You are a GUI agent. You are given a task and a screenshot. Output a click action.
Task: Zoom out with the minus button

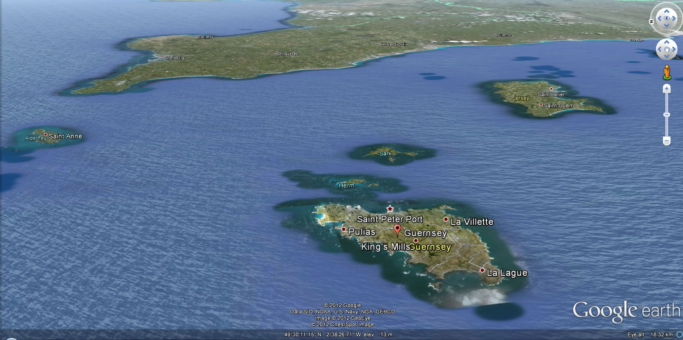[x=667, y=141]
